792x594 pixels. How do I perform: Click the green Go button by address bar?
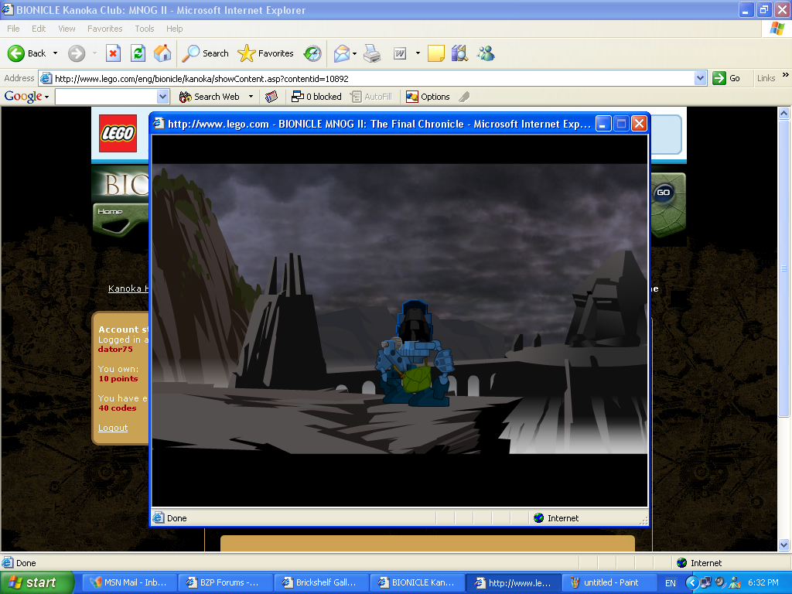[x=726, y=78]
